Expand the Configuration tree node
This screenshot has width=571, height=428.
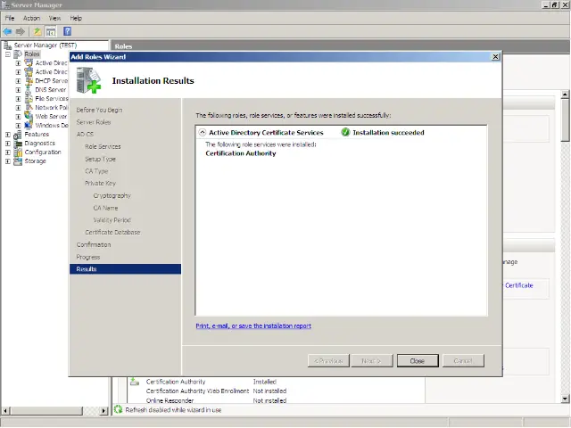8,152
